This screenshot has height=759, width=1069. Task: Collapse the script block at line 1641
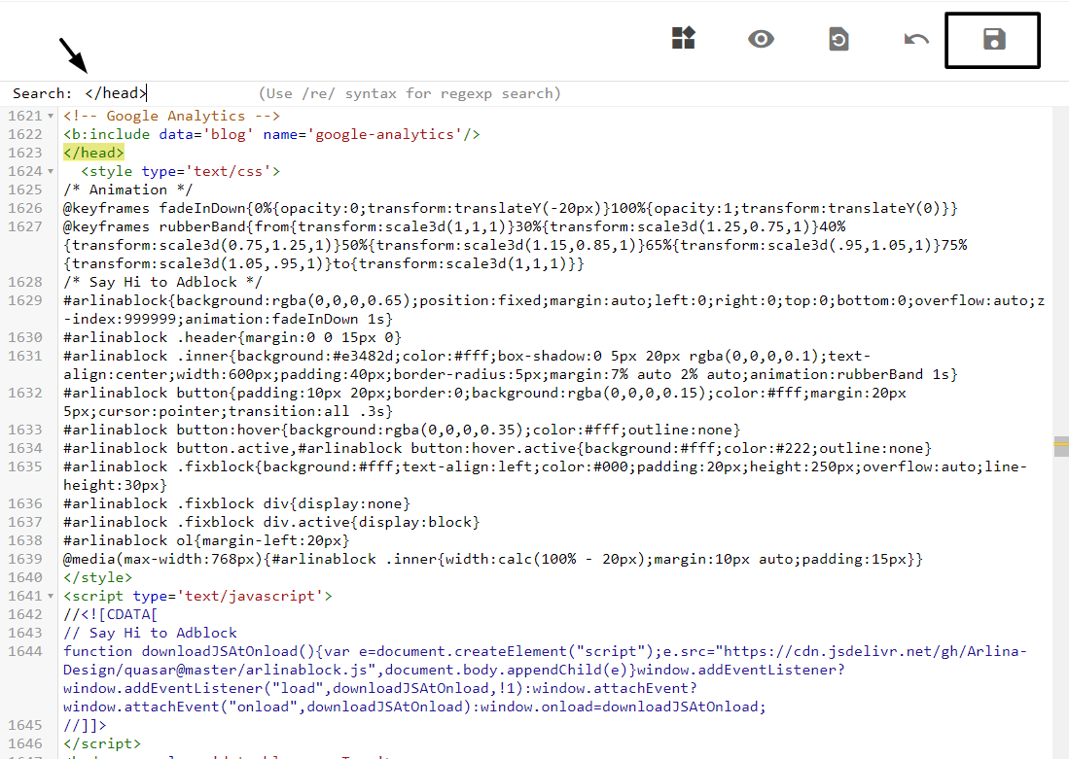click(51, 596)
